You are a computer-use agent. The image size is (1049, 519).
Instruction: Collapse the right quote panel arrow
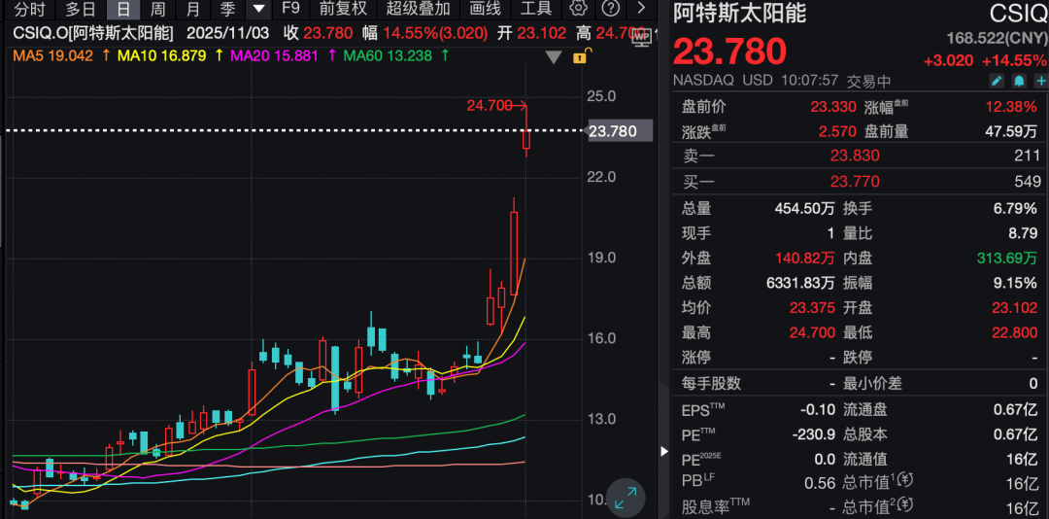[x=664, y=452]
